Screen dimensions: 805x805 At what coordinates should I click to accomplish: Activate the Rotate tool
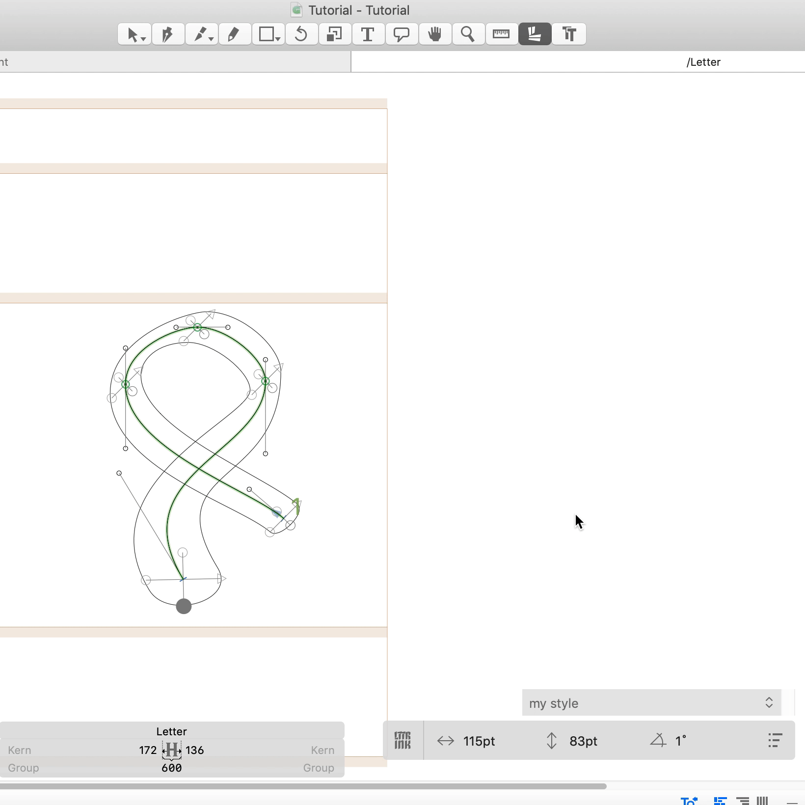pos(302,34)
